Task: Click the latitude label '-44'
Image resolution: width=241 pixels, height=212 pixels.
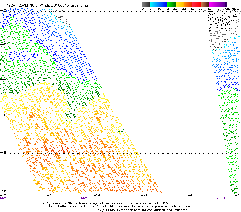Action: pyautogui.click(x=3, y=79)
